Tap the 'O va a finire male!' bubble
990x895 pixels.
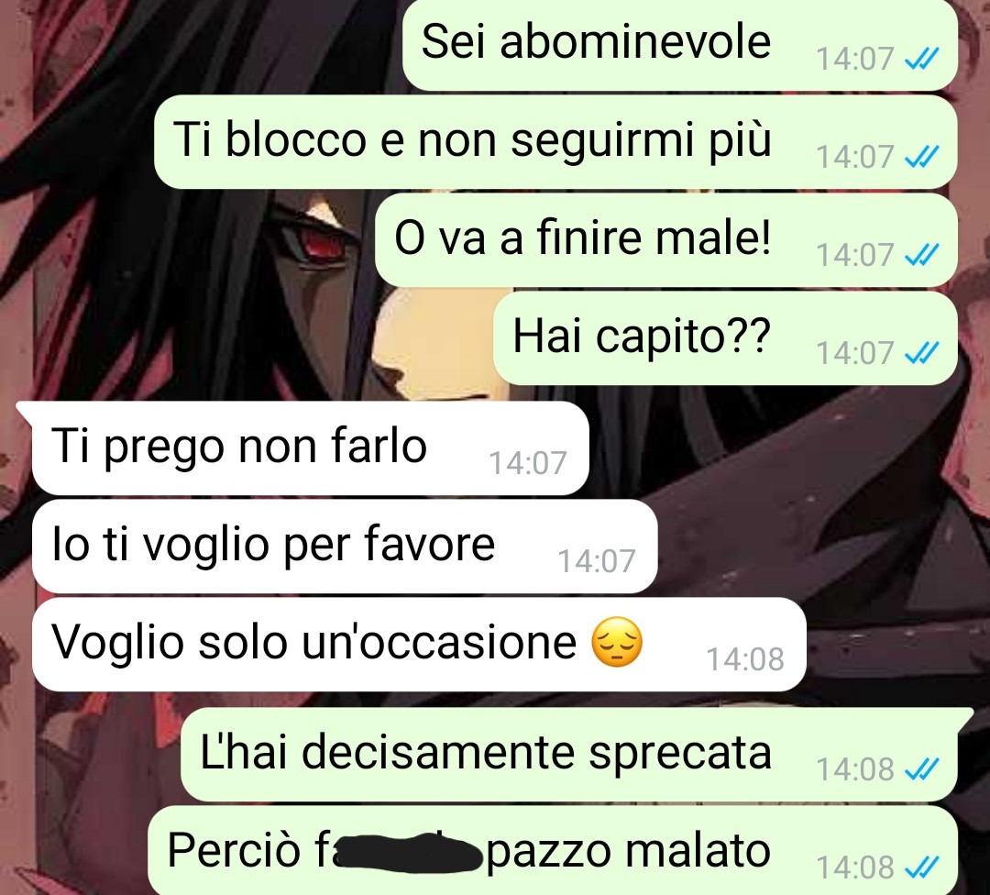666,240
